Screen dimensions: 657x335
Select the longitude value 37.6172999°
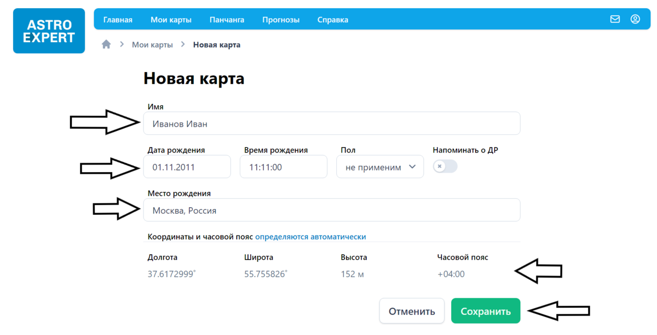172,274
